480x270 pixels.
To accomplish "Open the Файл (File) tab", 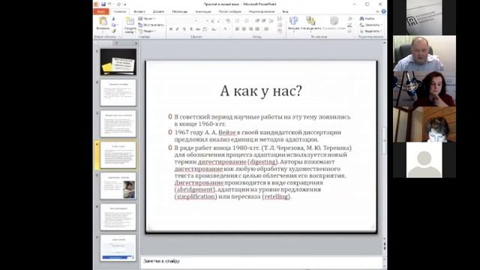I will pos(100,11).
